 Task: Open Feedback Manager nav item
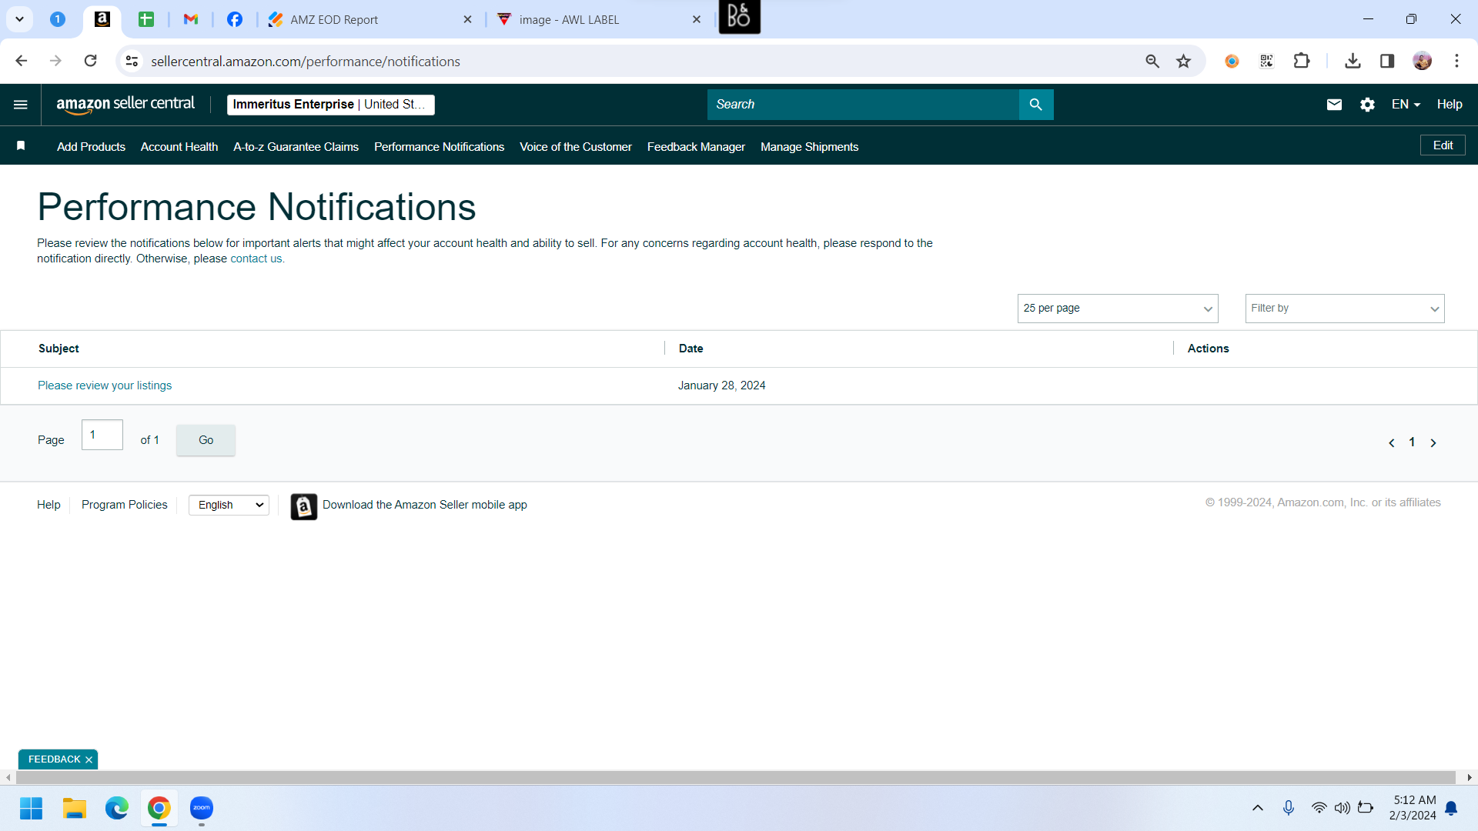[x=697, y=147]
